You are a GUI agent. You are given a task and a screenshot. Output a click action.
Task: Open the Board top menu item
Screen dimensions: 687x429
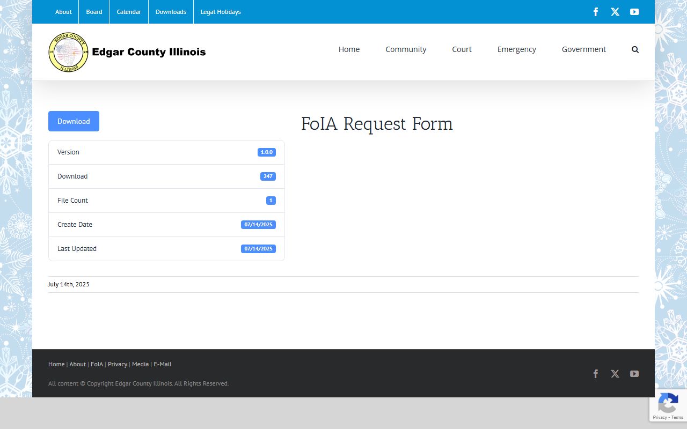coord(94,12)
